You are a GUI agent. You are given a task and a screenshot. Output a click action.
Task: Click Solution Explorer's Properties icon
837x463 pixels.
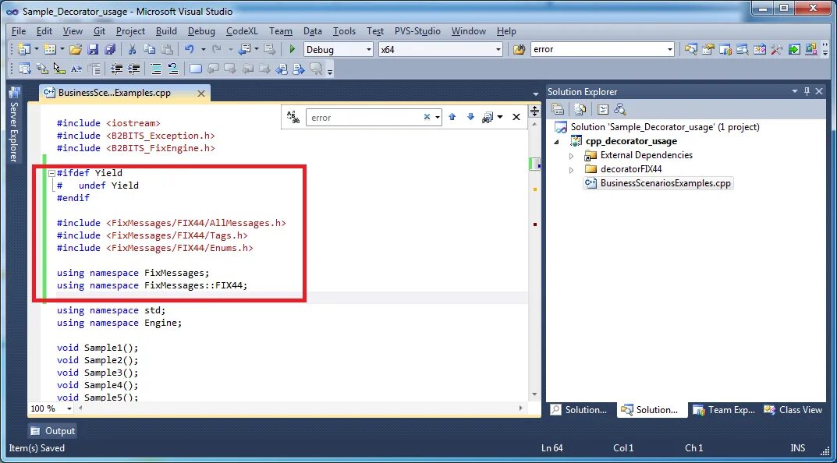[558, 109]
